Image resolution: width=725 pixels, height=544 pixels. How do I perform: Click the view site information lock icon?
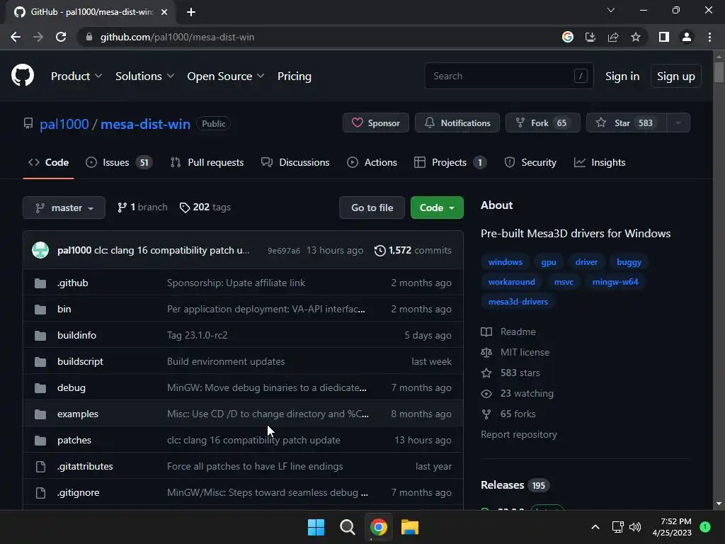coord(89,37)
